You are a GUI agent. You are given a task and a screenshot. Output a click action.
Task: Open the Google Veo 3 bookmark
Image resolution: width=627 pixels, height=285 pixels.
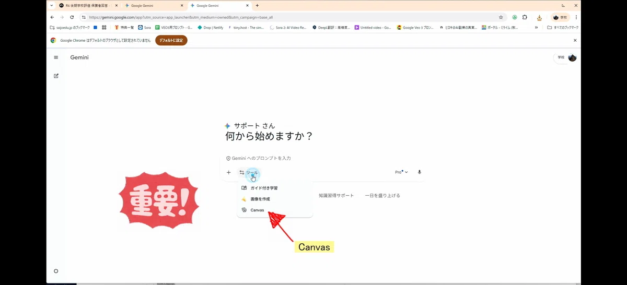click(415, 28)
